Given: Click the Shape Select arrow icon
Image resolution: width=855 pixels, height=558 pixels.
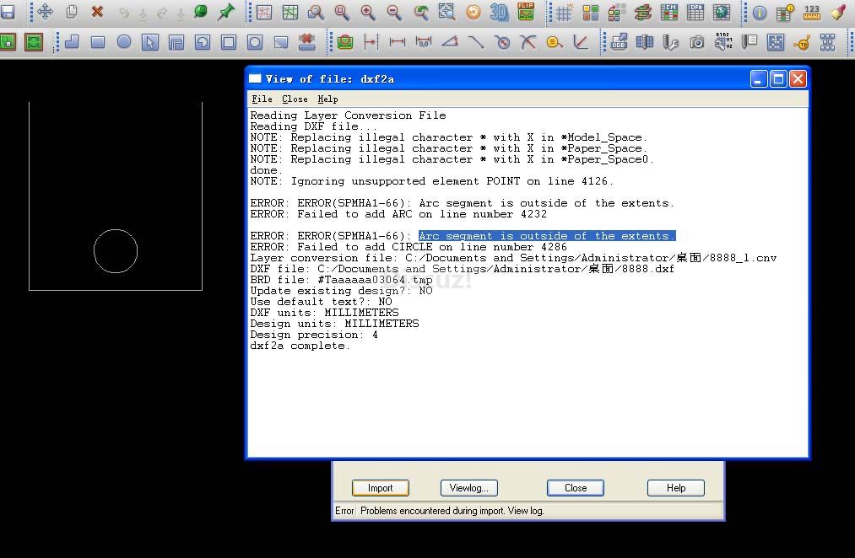Looking at the screenshot, I should [x=150, y=42].
